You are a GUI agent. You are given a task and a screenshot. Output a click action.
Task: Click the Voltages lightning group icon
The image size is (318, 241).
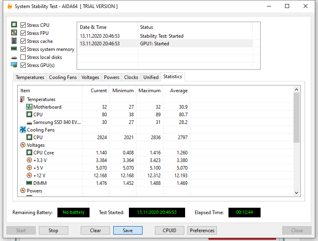(23, 145)
